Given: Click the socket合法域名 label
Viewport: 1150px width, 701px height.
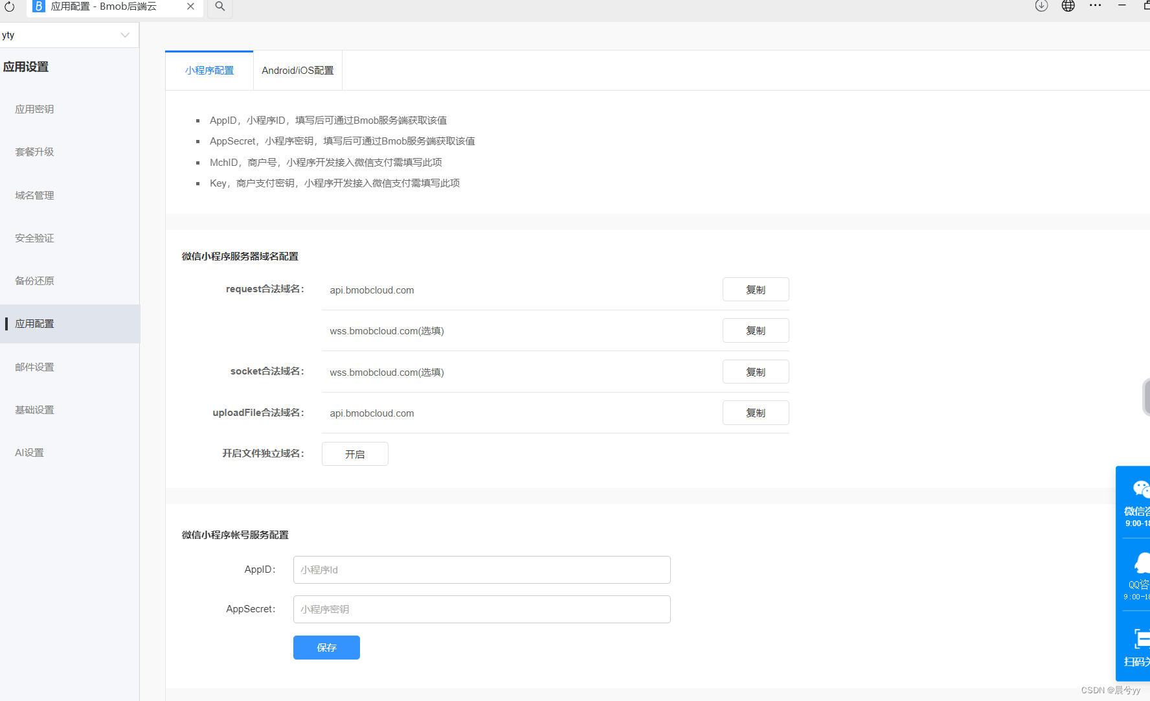Looking at the screenshot, I should (267, 371).
